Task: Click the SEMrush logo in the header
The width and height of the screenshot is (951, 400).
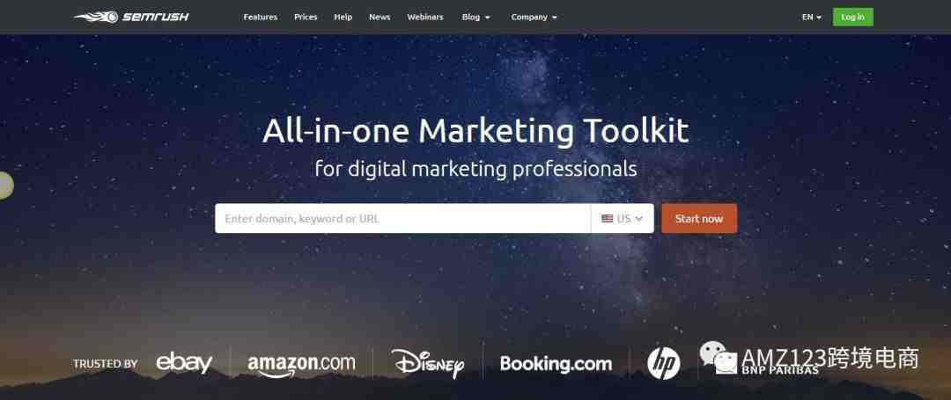Action: point(131,17)
